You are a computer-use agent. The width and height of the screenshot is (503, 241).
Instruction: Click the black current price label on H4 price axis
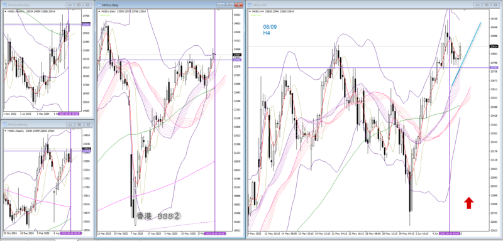[x=494, y=46]
